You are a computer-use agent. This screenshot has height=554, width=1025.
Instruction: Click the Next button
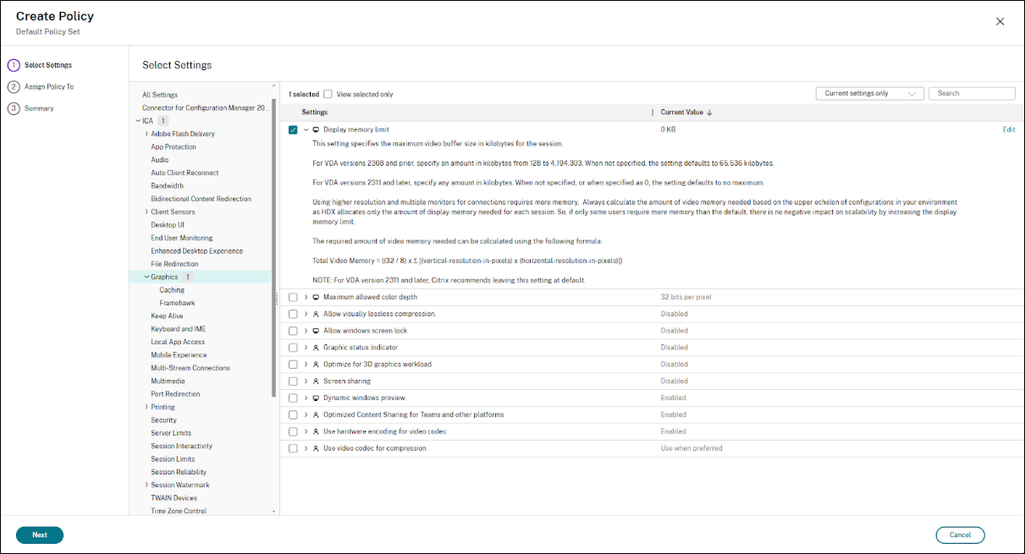coord(40,535)
